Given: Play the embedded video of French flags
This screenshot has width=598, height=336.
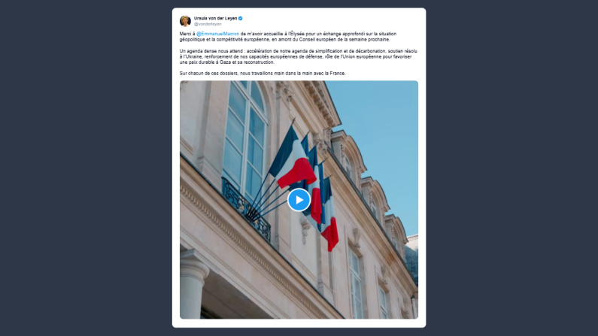Looking at the screenshot, I should click(299, 200).
